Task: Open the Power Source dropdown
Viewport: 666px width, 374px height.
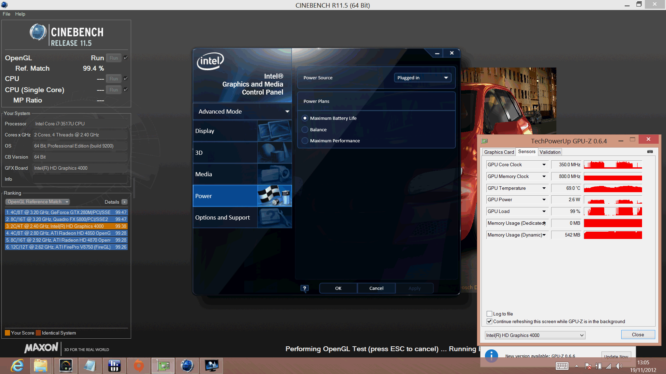Action: pyautogui.click(x=422, y=78)
